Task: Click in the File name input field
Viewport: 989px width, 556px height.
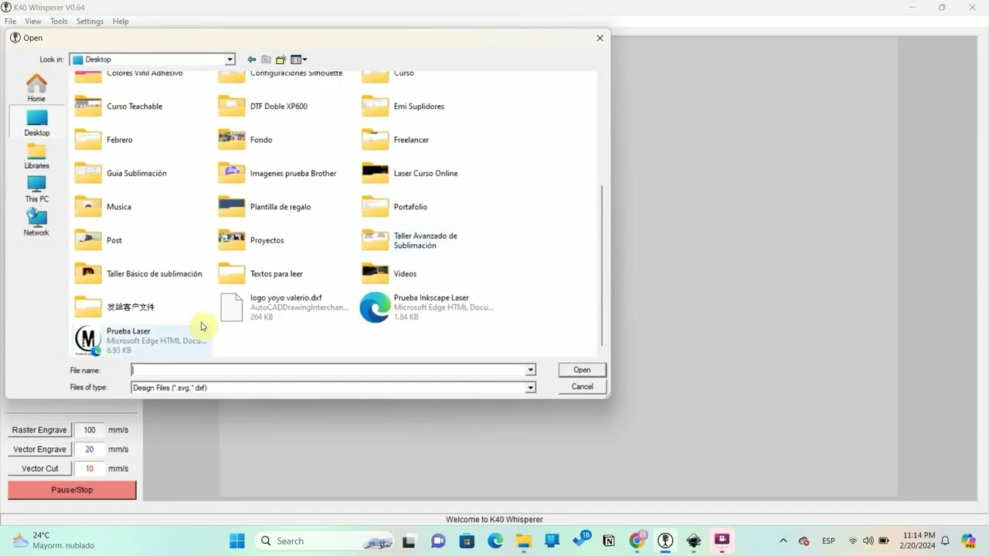Action: click(x=328, y=370)
